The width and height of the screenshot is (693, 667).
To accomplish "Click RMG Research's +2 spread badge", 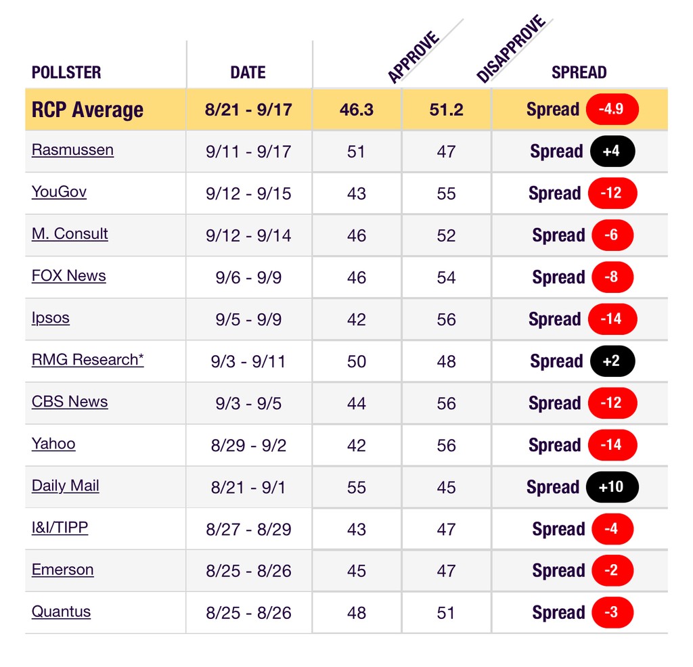I will pyautogui.click(x=610, y=361).
